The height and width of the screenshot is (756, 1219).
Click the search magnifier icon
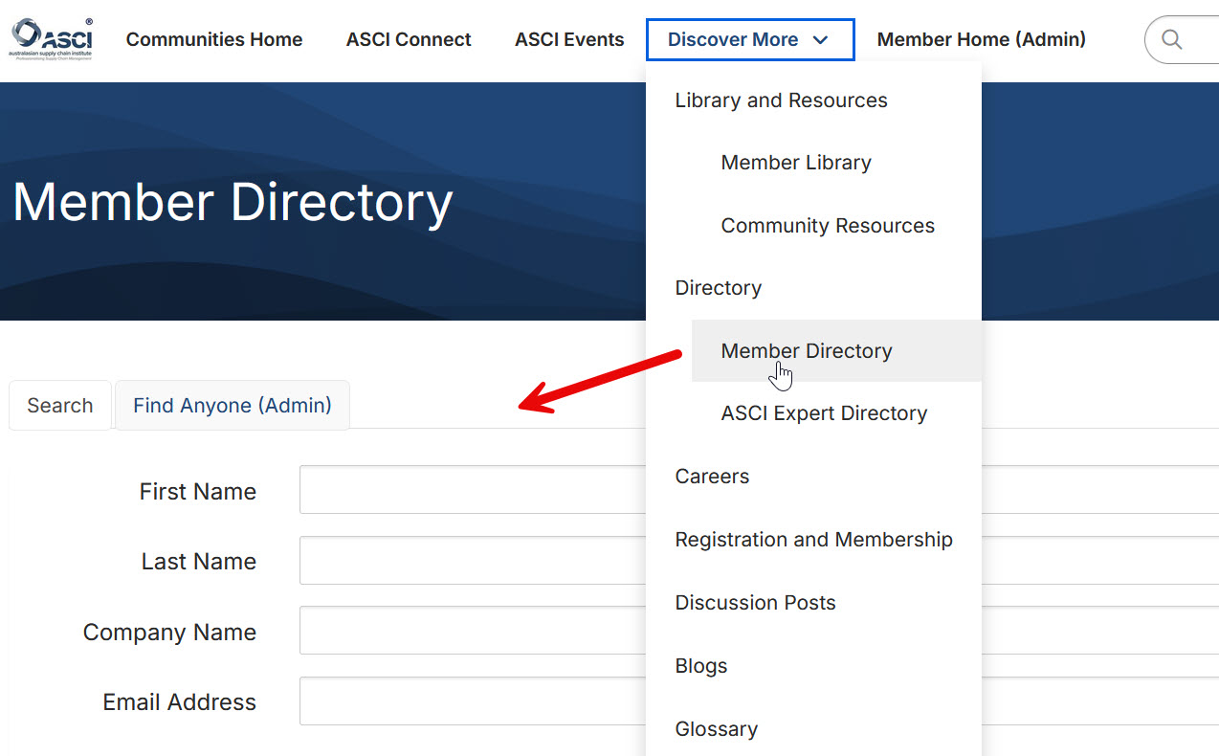pyautogui.click(x=1171, y=39)
